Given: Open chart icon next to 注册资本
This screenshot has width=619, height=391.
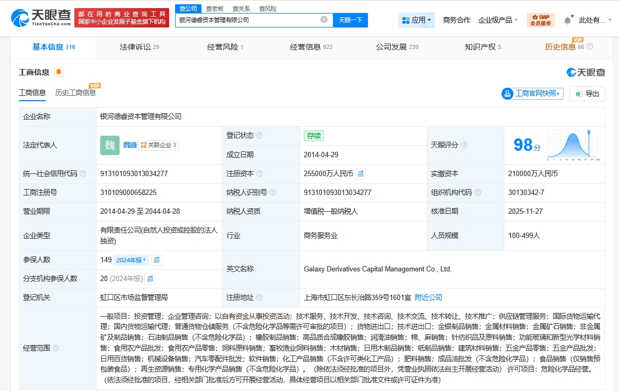Looking at the screenshot, I should pos(361,173).
